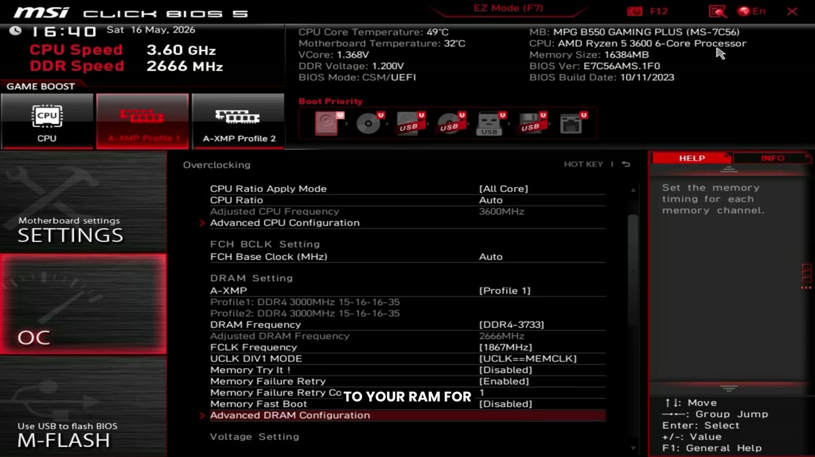The width and height of the screenshot is (815, 457).
Task: Enable A-XMP Profile 1 button
Action: pos(143,121)
